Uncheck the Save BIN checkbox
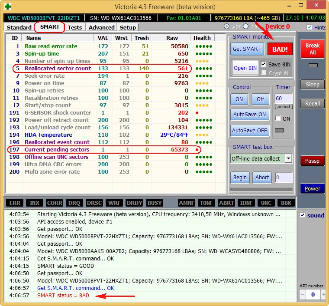This screenshot has width=329, height=306. click(264, 64)
